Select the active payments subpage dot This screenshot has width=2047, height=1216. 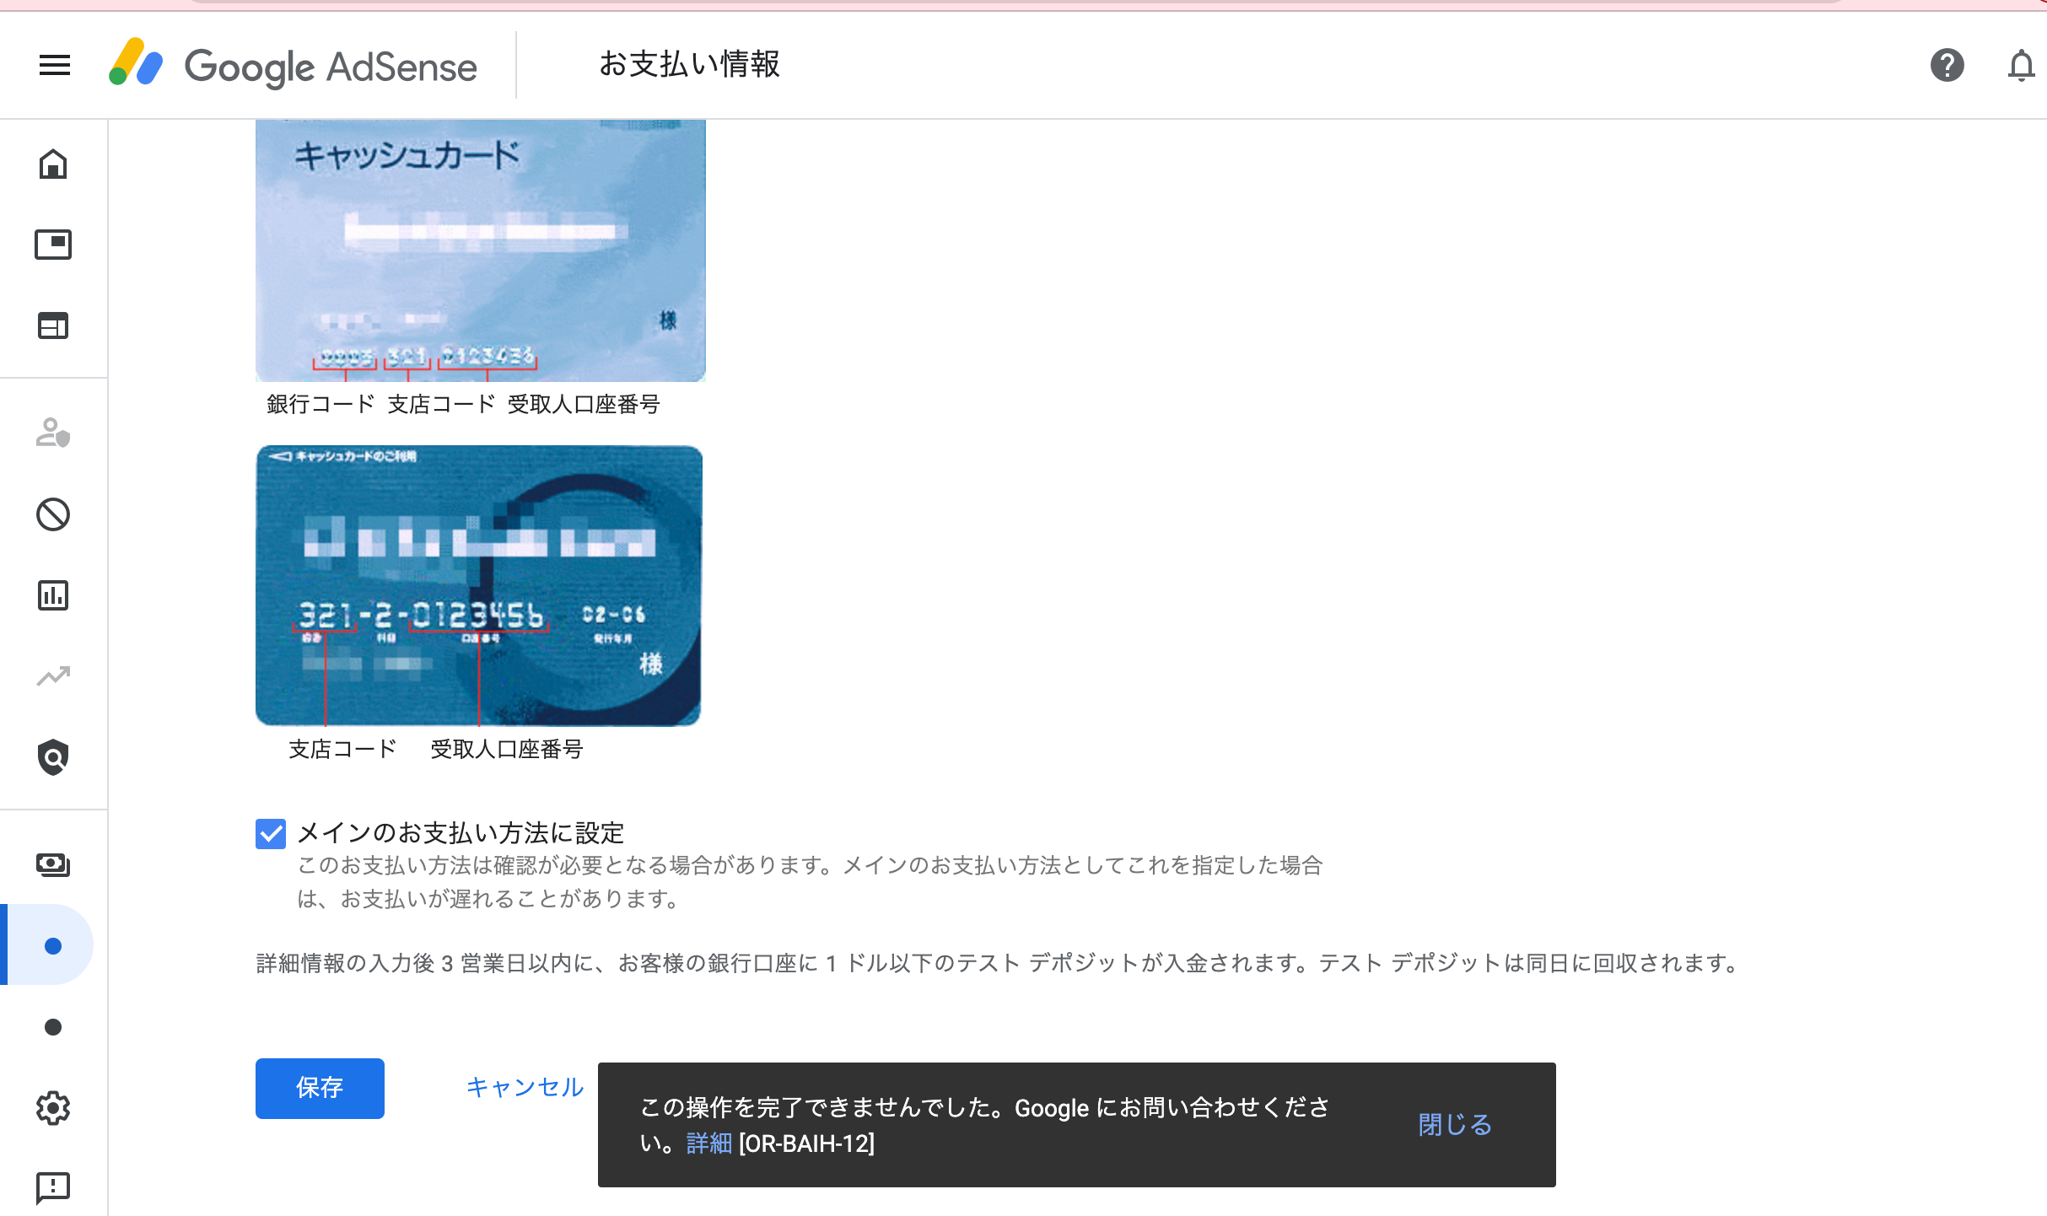[x=53, y=944]
